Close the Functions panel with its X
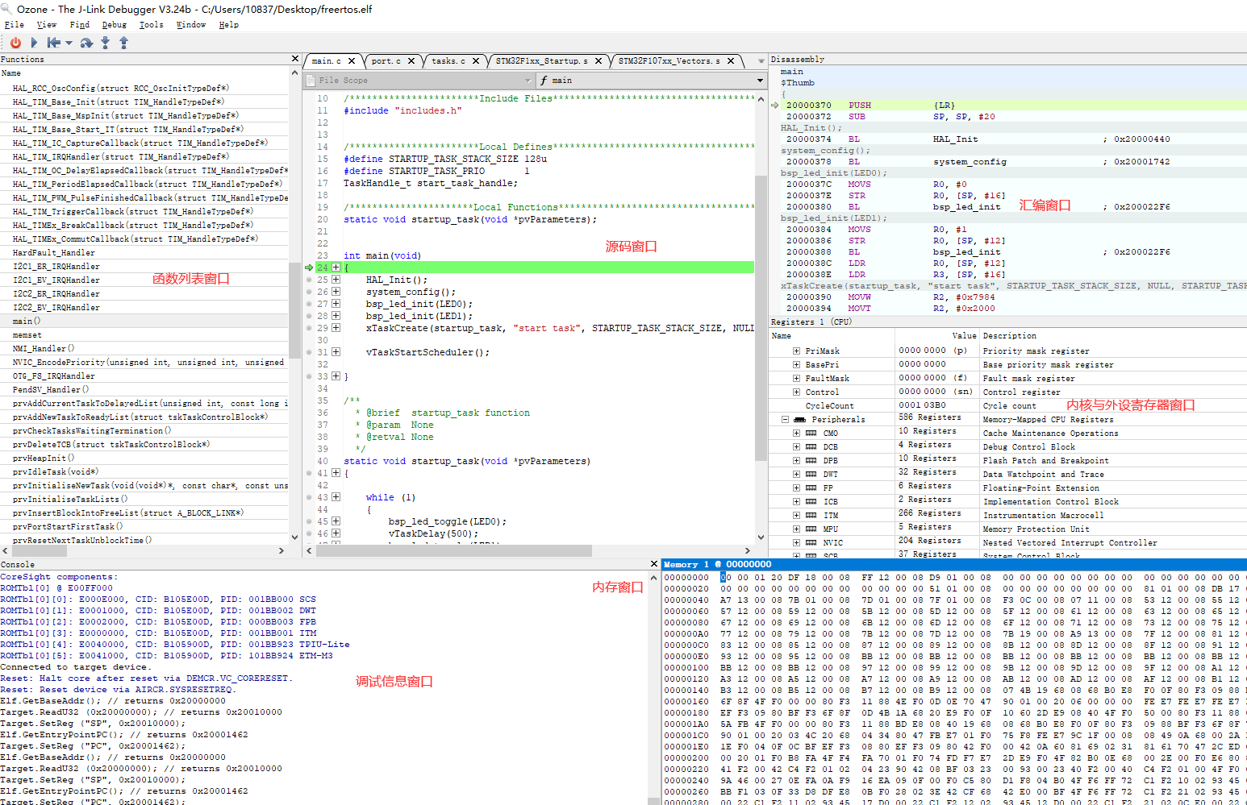1247x805 pixels. point(295,59)
